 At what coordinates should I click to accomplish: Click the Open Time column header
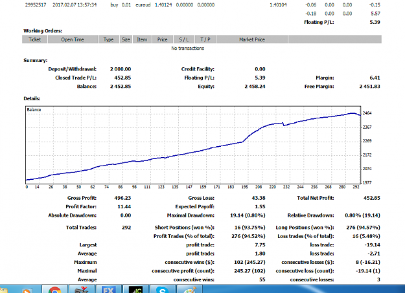[73, 39]
